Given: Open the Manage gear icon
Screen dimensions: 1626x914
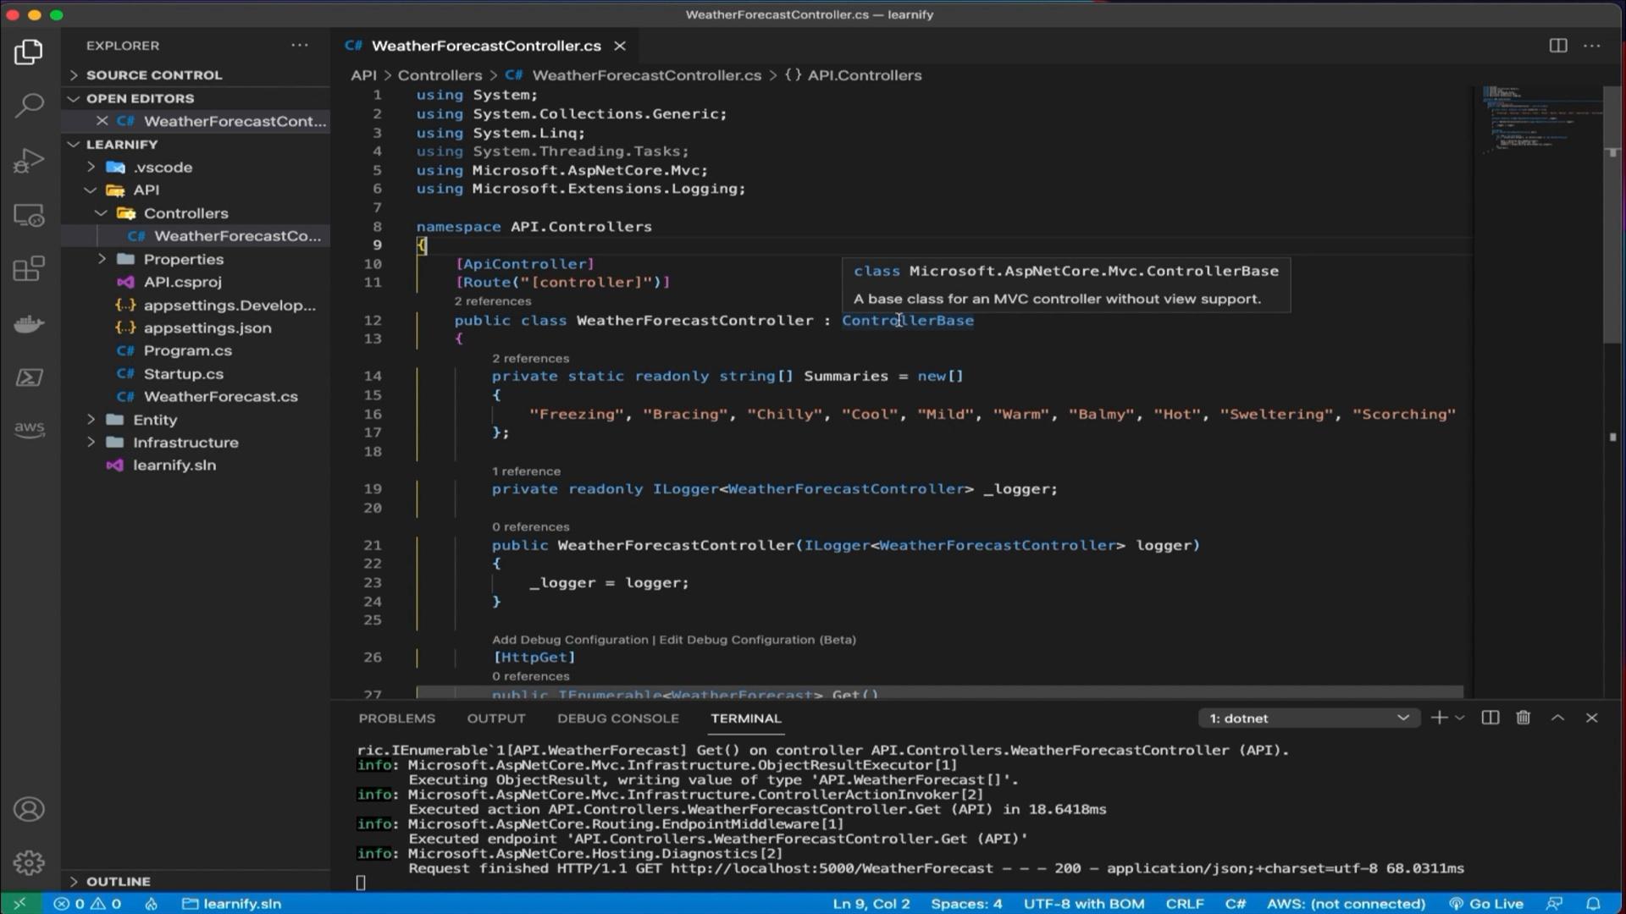Looking at the screenshot, I should 29,863.
